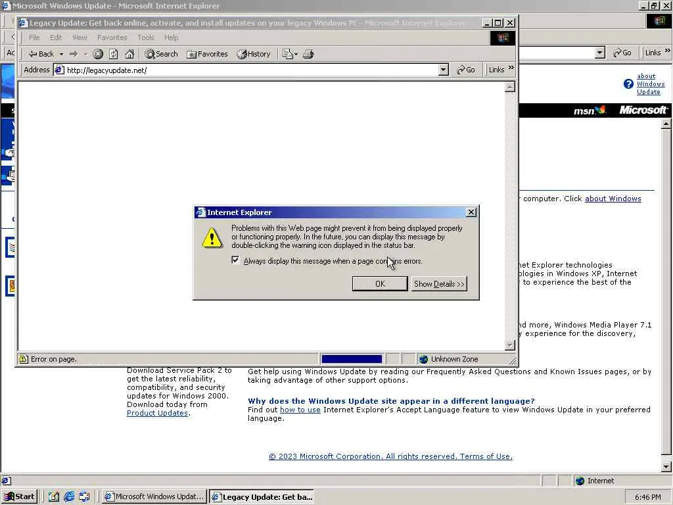Click scroll down arrow in Windows Update page

click(666, 466)
